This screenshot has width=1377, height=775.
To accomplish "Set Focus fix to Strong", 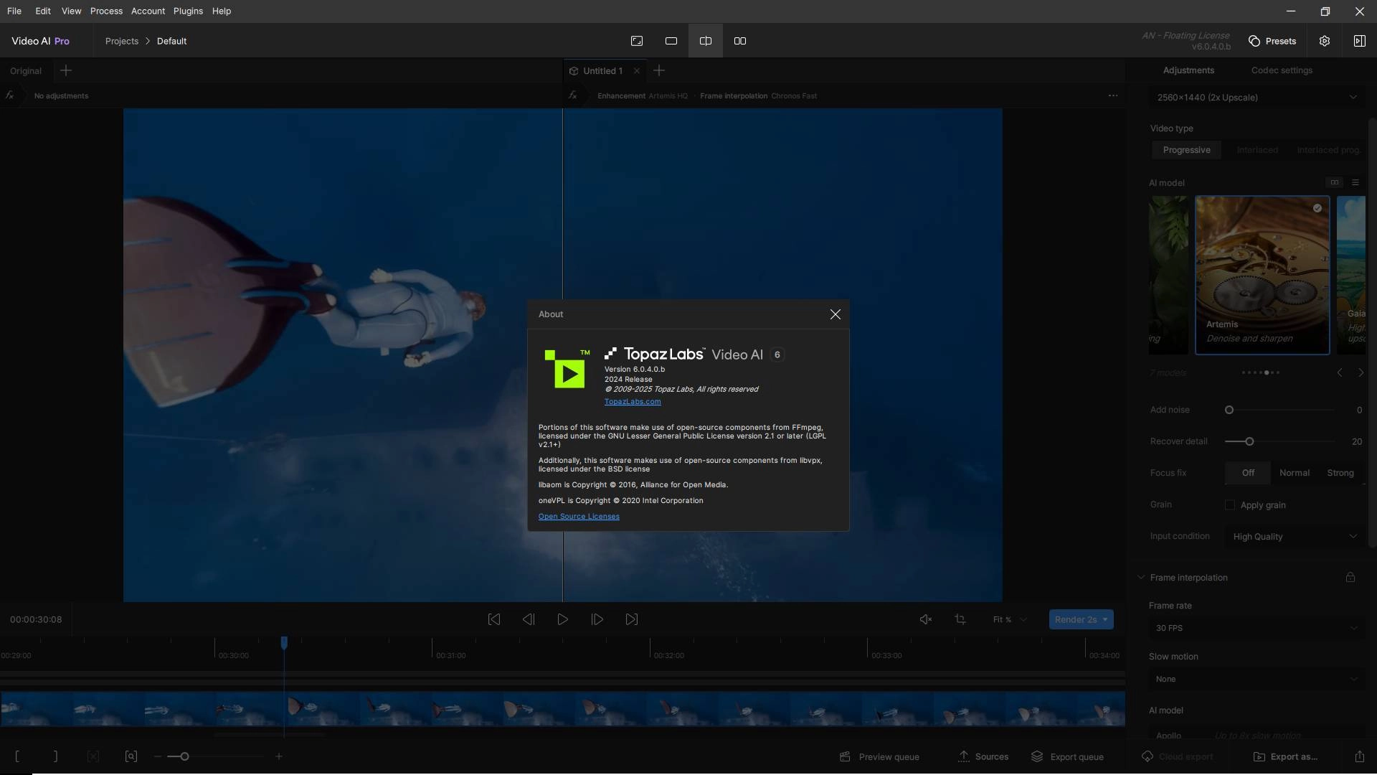I will tap(1340, 473).
